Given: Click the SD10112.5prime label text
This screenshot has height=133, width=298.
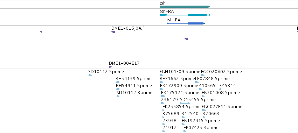Looking at the screenshot, I should [x=106, y=72].
